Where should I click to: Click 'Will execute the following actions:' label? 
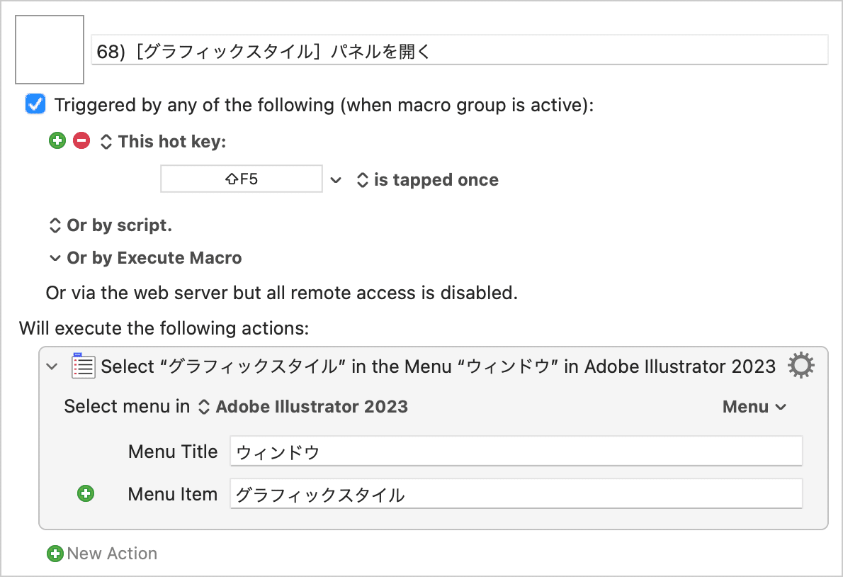coord(164,328)
